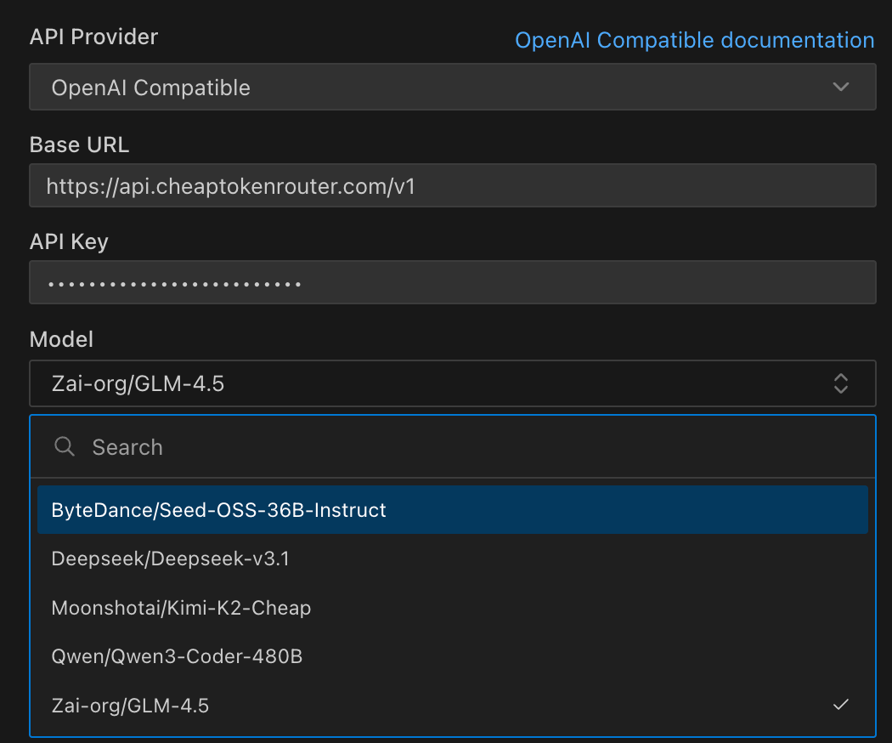Click the Model label text
The width and height of the screenshot is (892, 743).
pyautogui.click(x=61, y=339)
